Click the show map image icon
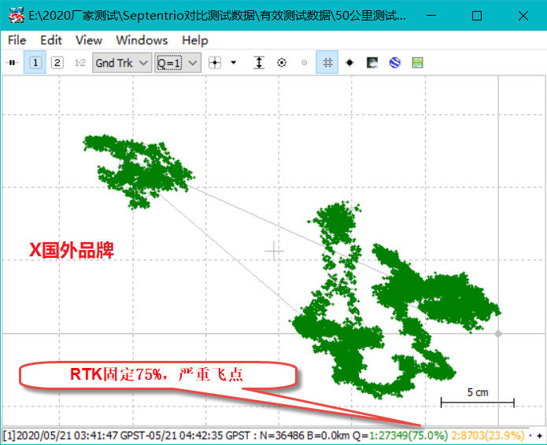 point(372,63)
